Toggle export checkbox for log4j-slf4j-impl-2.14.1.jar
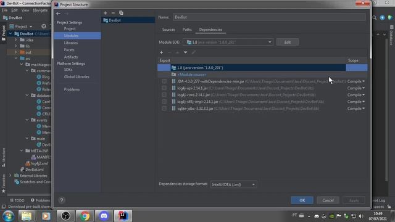 click(164, 102)
